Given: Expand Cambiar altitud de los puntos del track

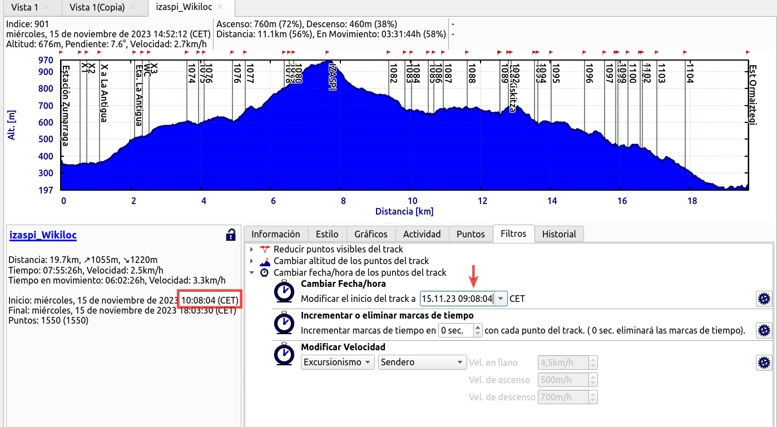Looking at the screenshot, I should 251,261.
